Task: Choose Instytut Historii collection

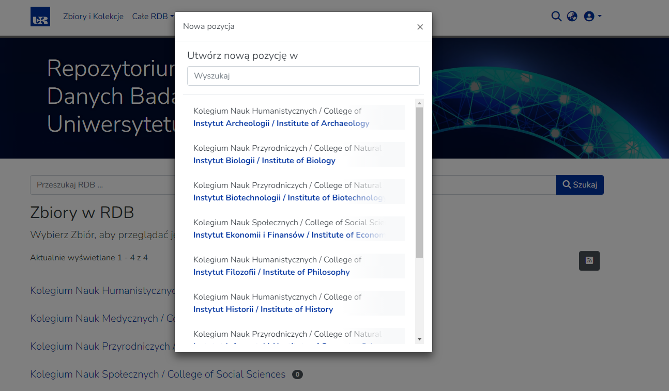Action: click(263, 309)
